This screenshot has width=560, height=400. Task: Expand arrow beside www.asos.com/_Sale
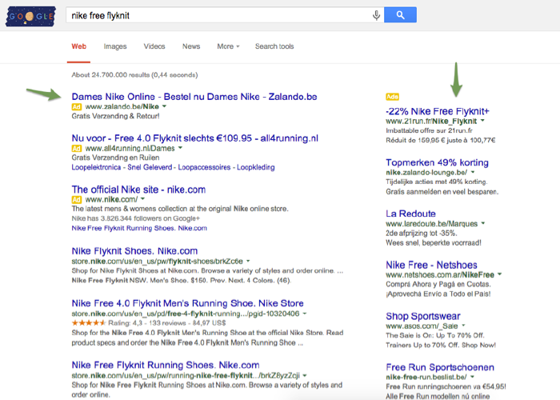(x=463, y=326)
